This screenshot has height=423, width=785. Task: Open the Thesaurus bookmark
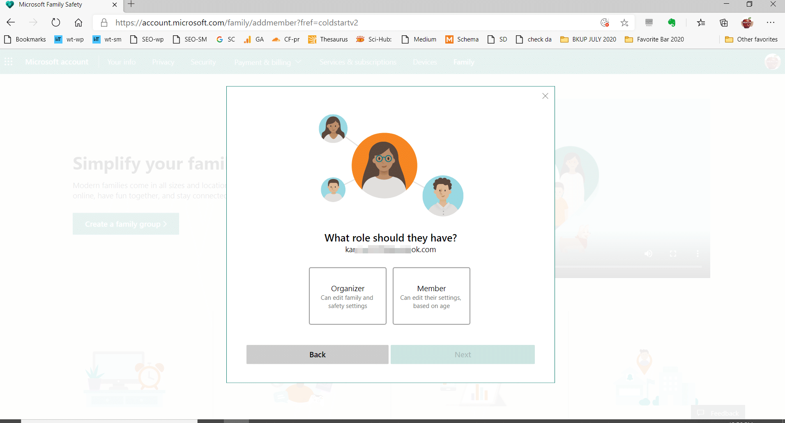(x=328, y=39)
